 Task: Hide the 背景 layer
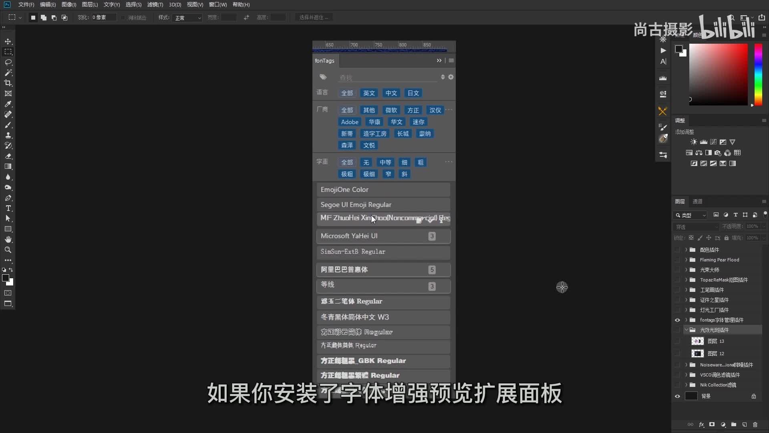pos(677,396)
